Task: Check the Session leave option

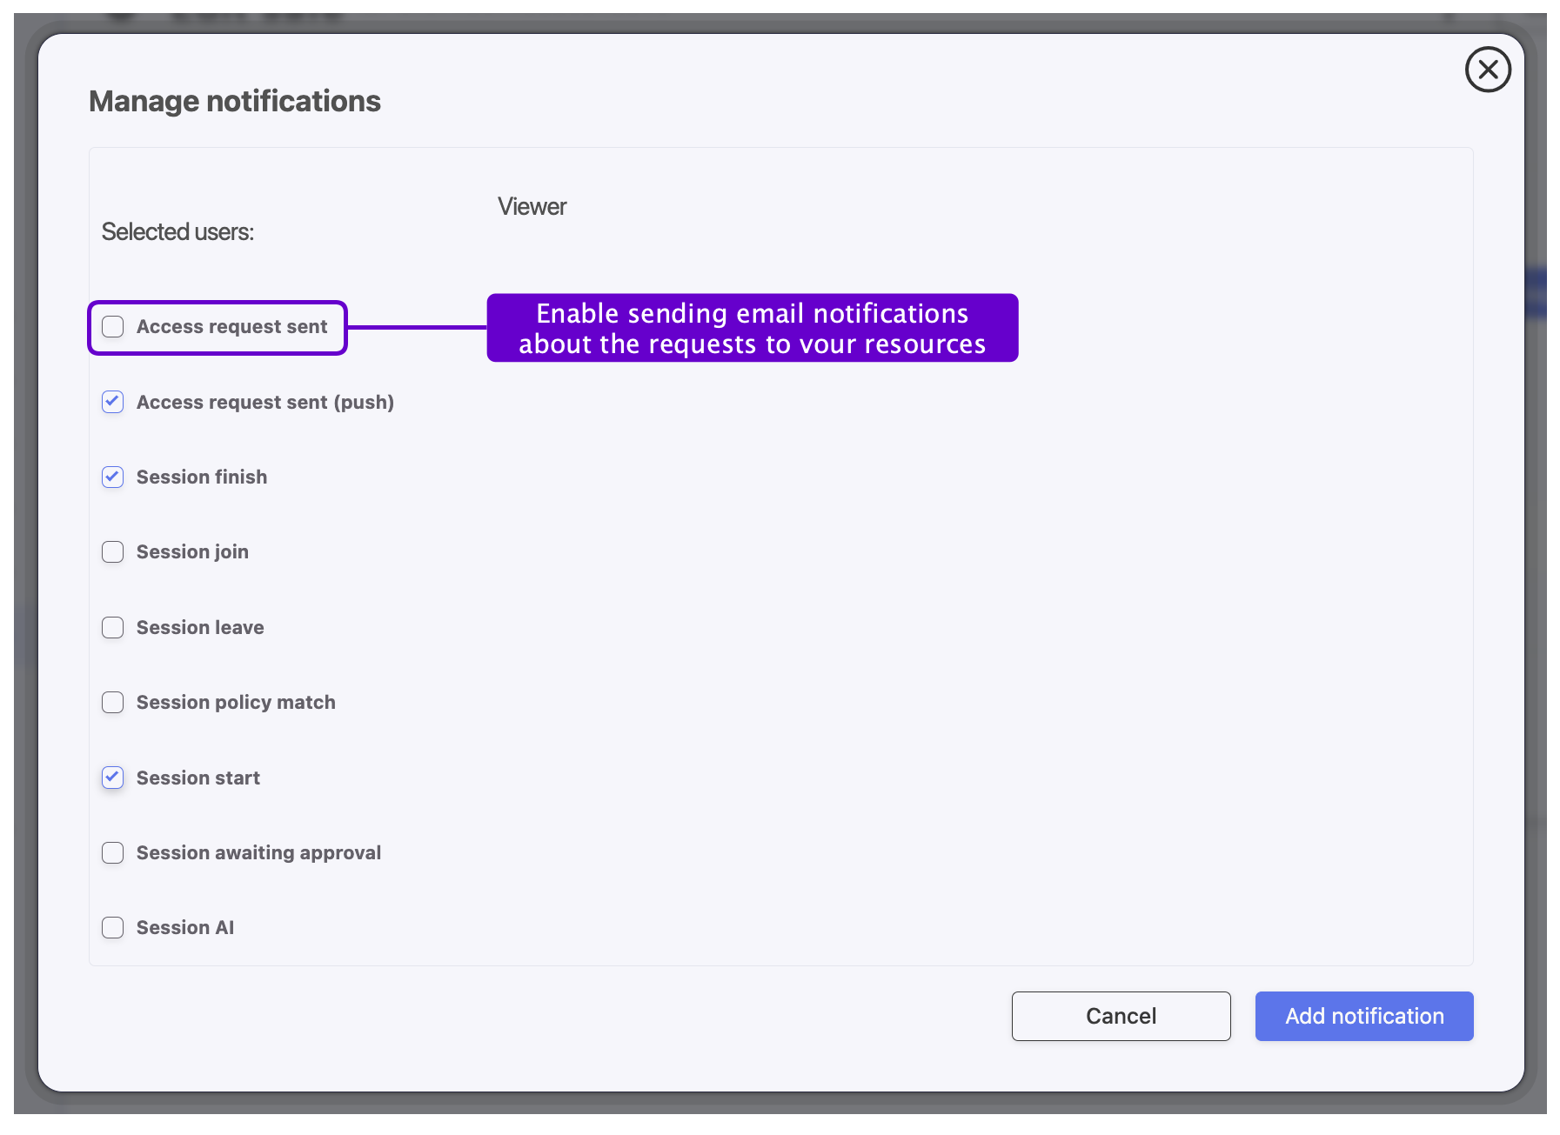Action: point(112,627)
